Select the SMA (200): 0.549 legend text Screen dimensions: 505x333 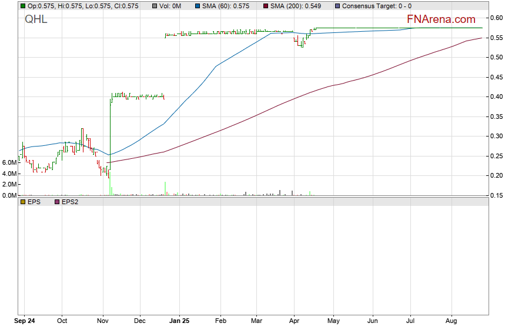pos(296,6)
